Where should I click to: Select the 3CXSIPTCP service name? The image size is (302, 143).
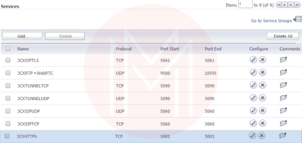pos(28,124)
